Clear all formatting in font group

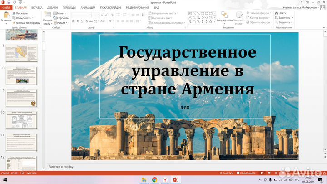pyautogui.click(x=113, y=15)
